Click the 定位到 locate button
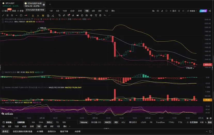The width and height of the screenshot is (214, 135). (8, 122)
